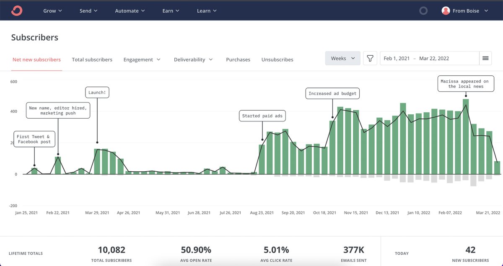This screenshot has width=503, height=266.
Task: Click the TODAY label
Action: 402,253
